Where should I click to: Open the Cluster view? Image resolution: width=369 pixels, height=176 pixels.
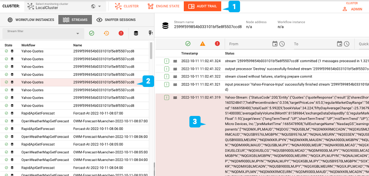[127, 6]
